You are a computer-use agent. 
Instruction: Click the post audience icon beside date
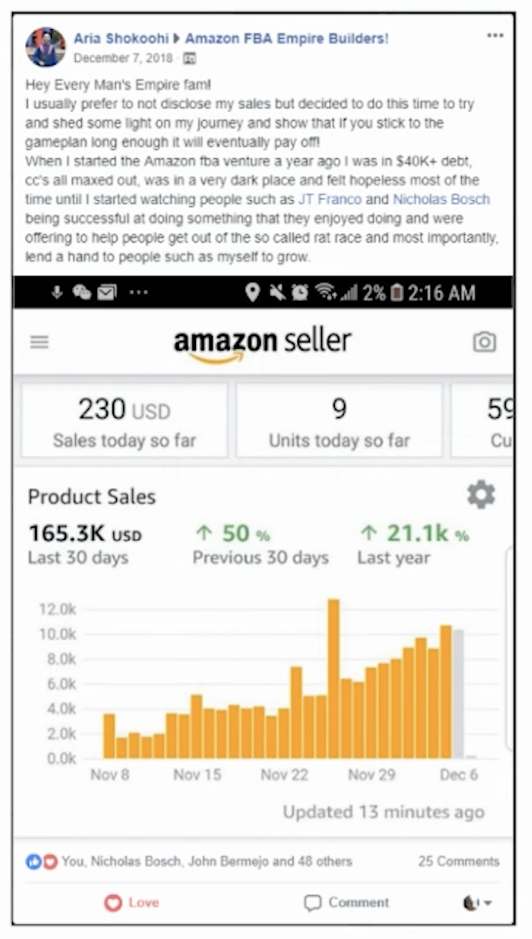[x=190, y=58]
